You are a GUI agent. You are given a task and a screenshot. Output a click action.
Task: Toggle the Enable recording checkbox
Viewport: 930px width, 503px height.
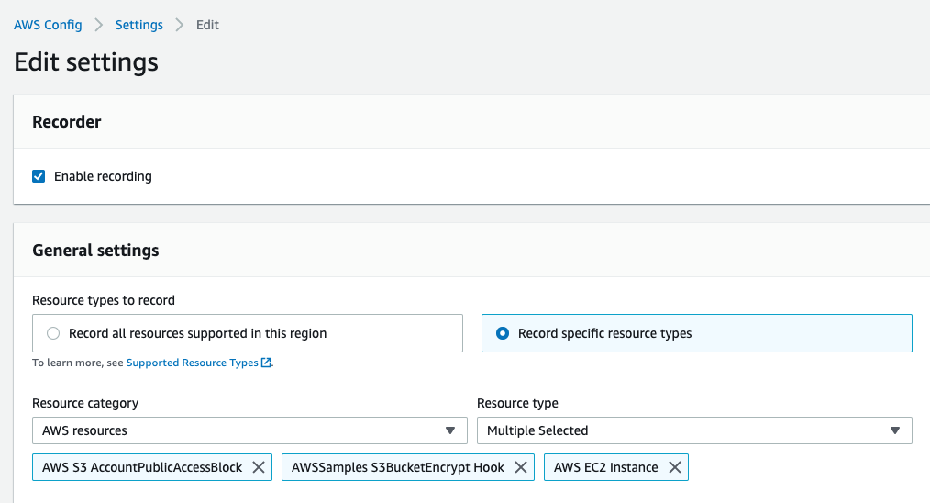(x=39, y=176)
